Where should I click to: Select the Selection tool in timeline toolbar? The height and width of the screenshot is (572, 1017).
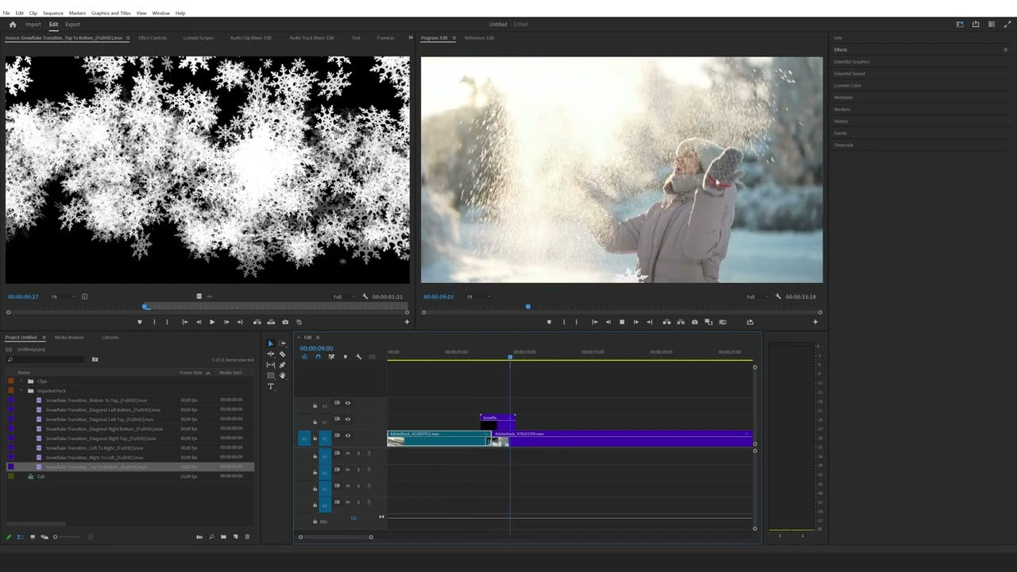coord(271,343)
